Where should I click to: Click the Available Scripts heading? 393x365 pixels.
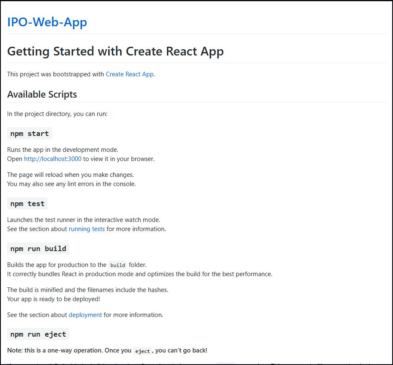(x=42, y=94)
